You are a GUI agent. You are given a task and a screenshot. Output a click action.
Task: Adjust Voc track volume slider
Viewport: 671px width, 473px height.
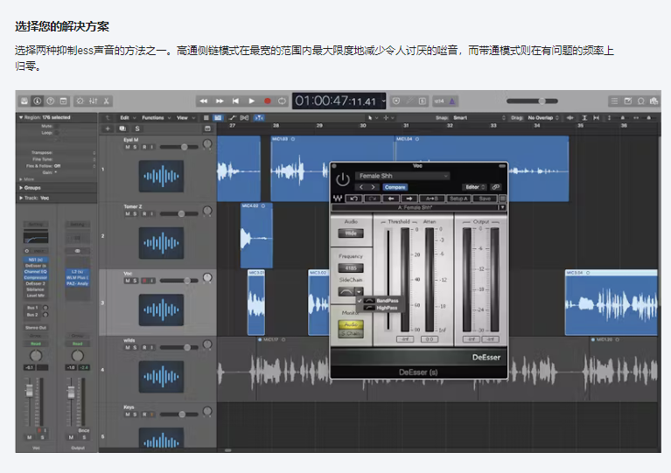point(178,281)
